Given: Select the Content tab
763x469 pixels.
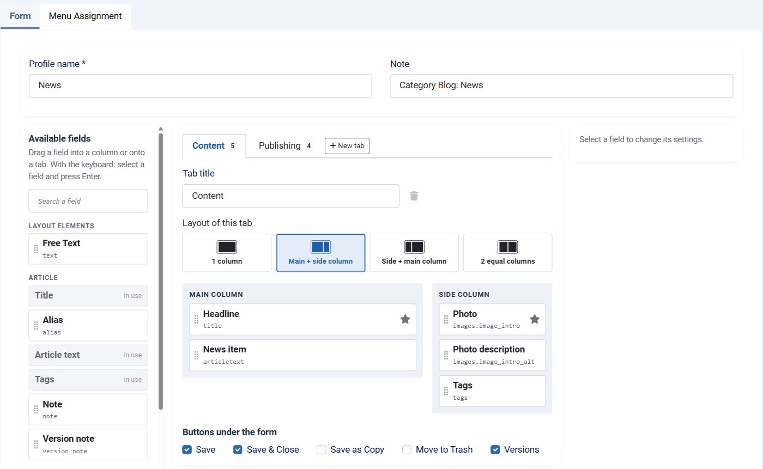Looking at the screenshot, I should [214, 146].
